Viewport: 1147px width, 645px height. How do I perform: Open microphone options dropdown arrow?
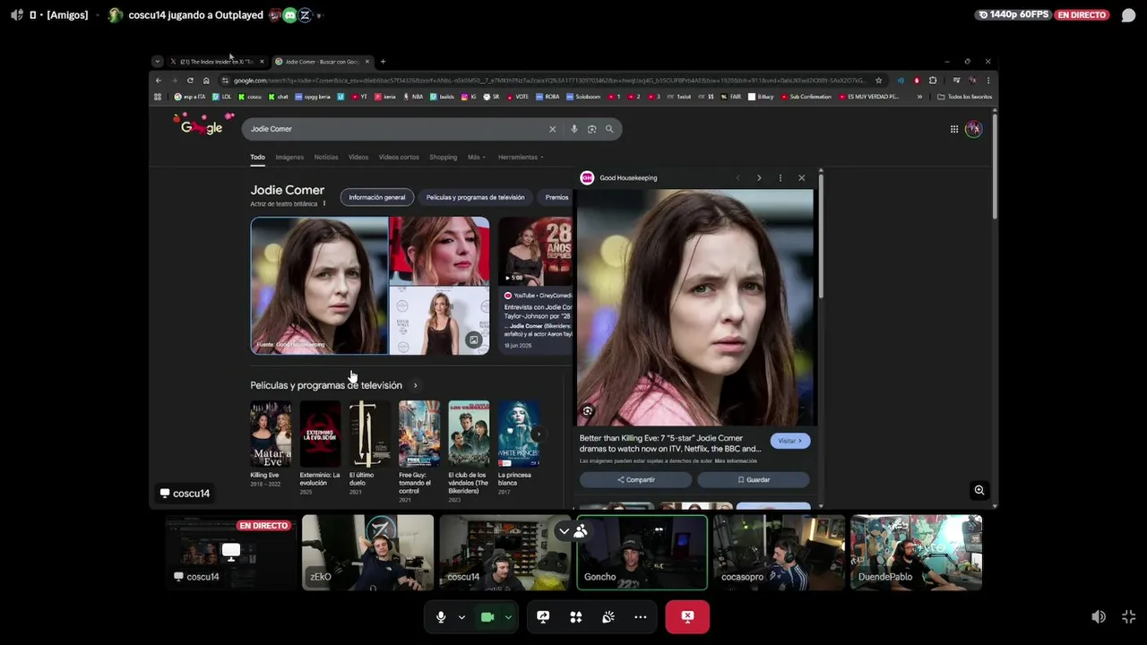pos(461,617)
